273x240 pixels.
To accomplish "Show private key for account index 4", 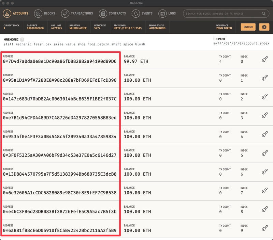I will [265, 134].
